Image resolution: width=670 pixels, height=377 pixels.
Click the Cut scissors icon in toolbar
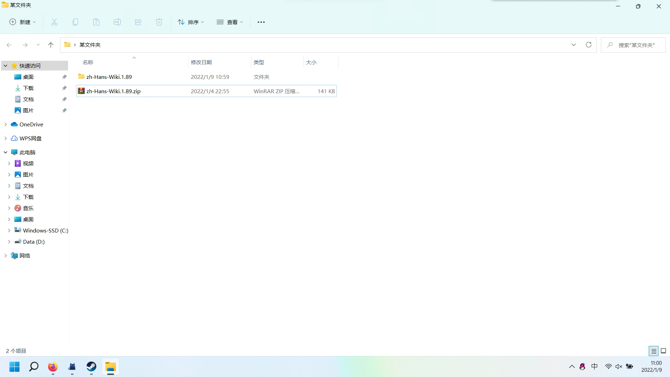coord(54,22)
